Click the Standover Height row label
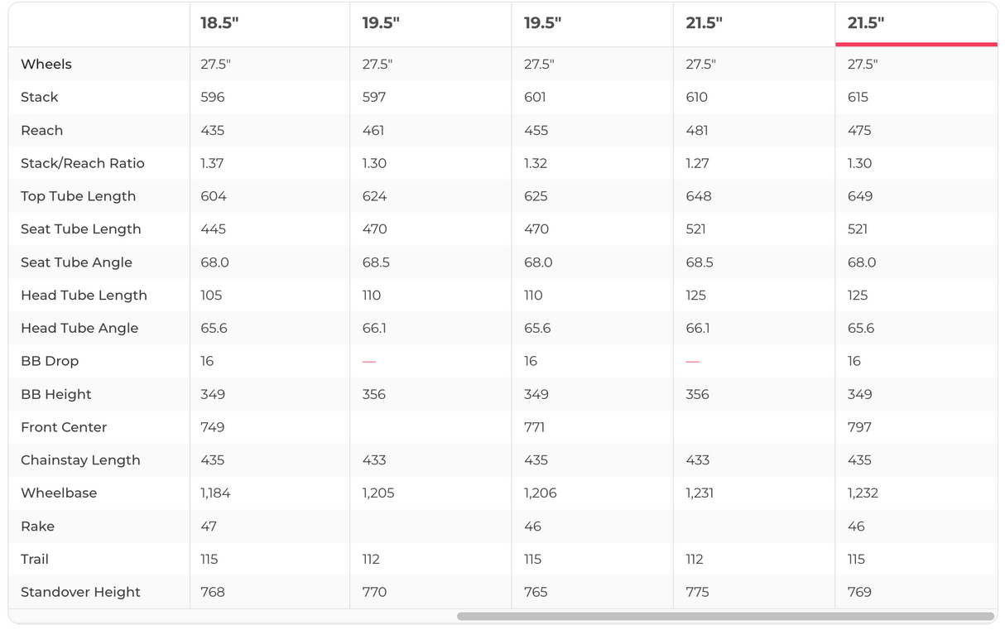 (x=80, y=592)
